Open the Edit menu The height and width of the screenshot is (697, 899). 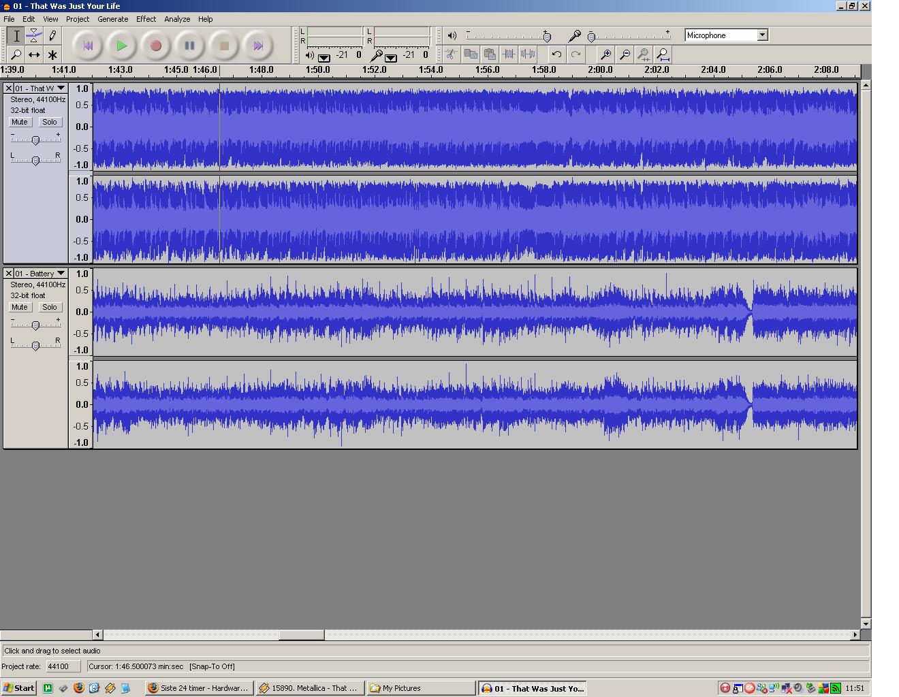click(29, 19)
